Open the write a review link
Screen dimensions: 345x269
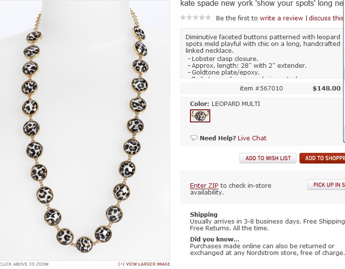pos(281,18)
